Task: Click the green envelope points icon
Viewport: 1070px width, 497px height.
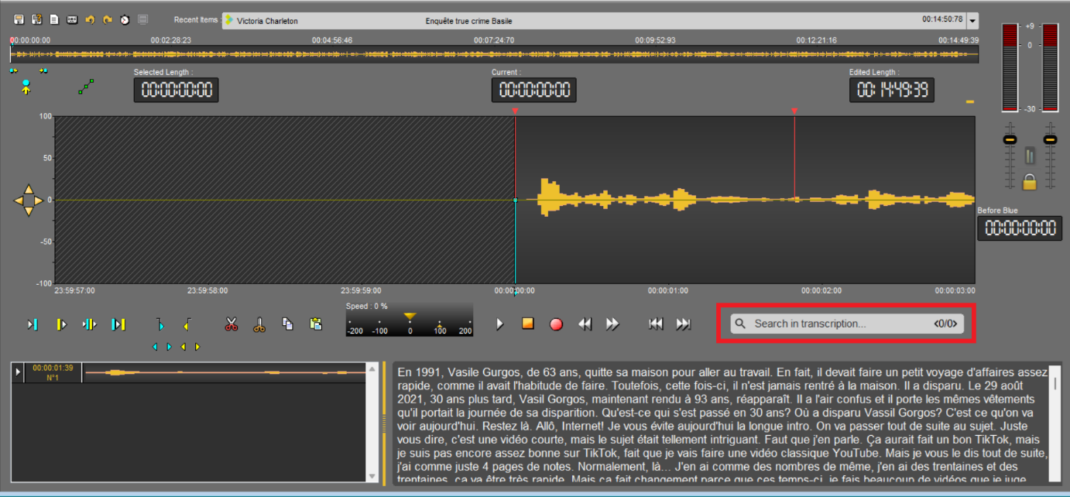Action: point(86,87)
